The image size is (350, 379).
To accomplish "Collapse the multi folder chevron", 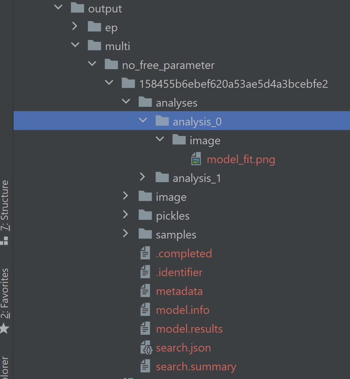I will click(x=75, y=45).
